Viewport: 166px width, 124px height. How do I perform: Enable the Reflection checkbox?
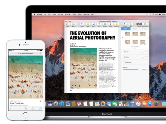click(124, 62)
